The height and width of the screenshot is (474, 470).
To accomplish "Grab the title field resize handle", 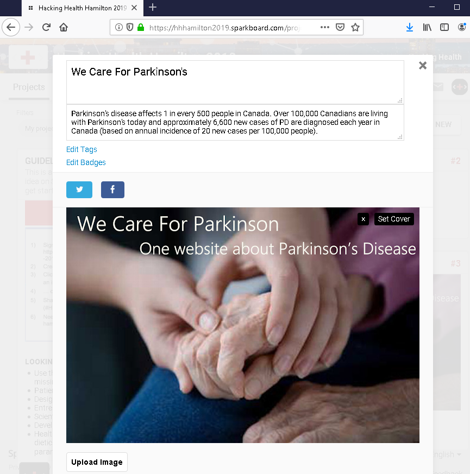I will tap(400, 100).
